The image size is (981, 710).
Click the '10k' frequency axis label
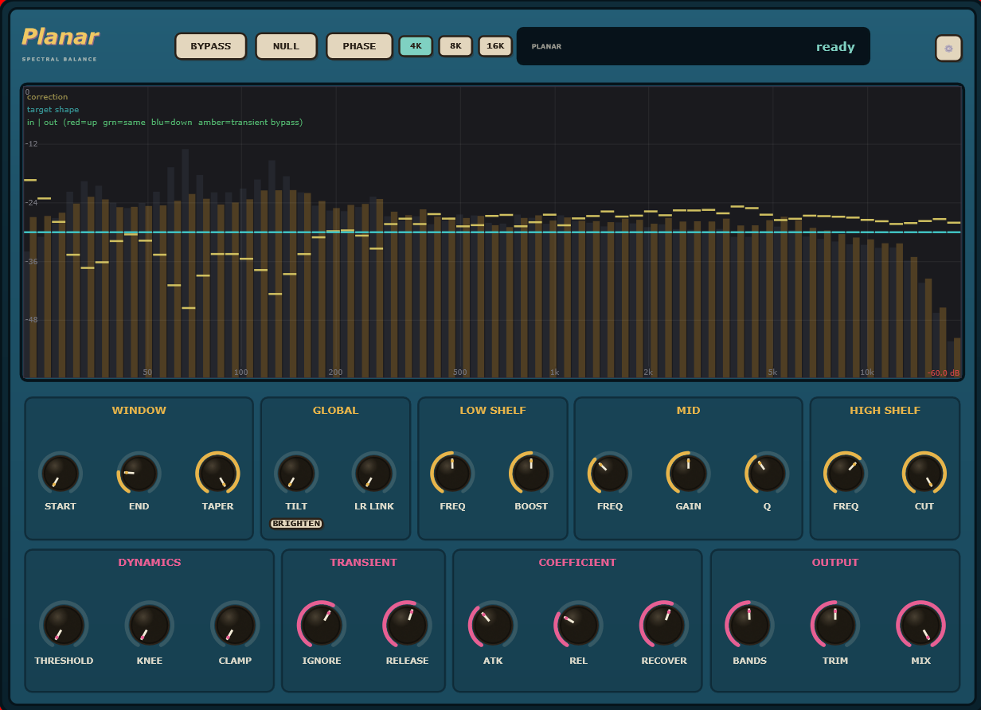[x=867, y=373]
